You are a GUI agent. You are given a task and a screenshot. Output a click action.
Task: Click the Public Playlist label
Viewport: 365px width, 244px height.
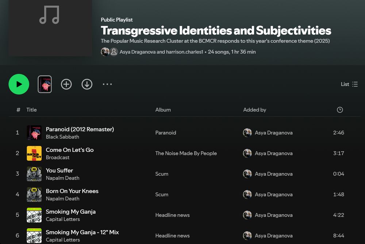117,20
